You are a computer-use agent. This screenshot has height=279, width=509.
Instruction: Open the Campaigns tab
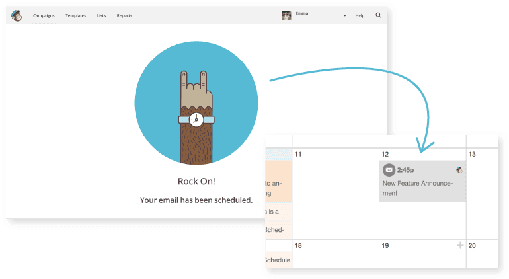[44, 15]
